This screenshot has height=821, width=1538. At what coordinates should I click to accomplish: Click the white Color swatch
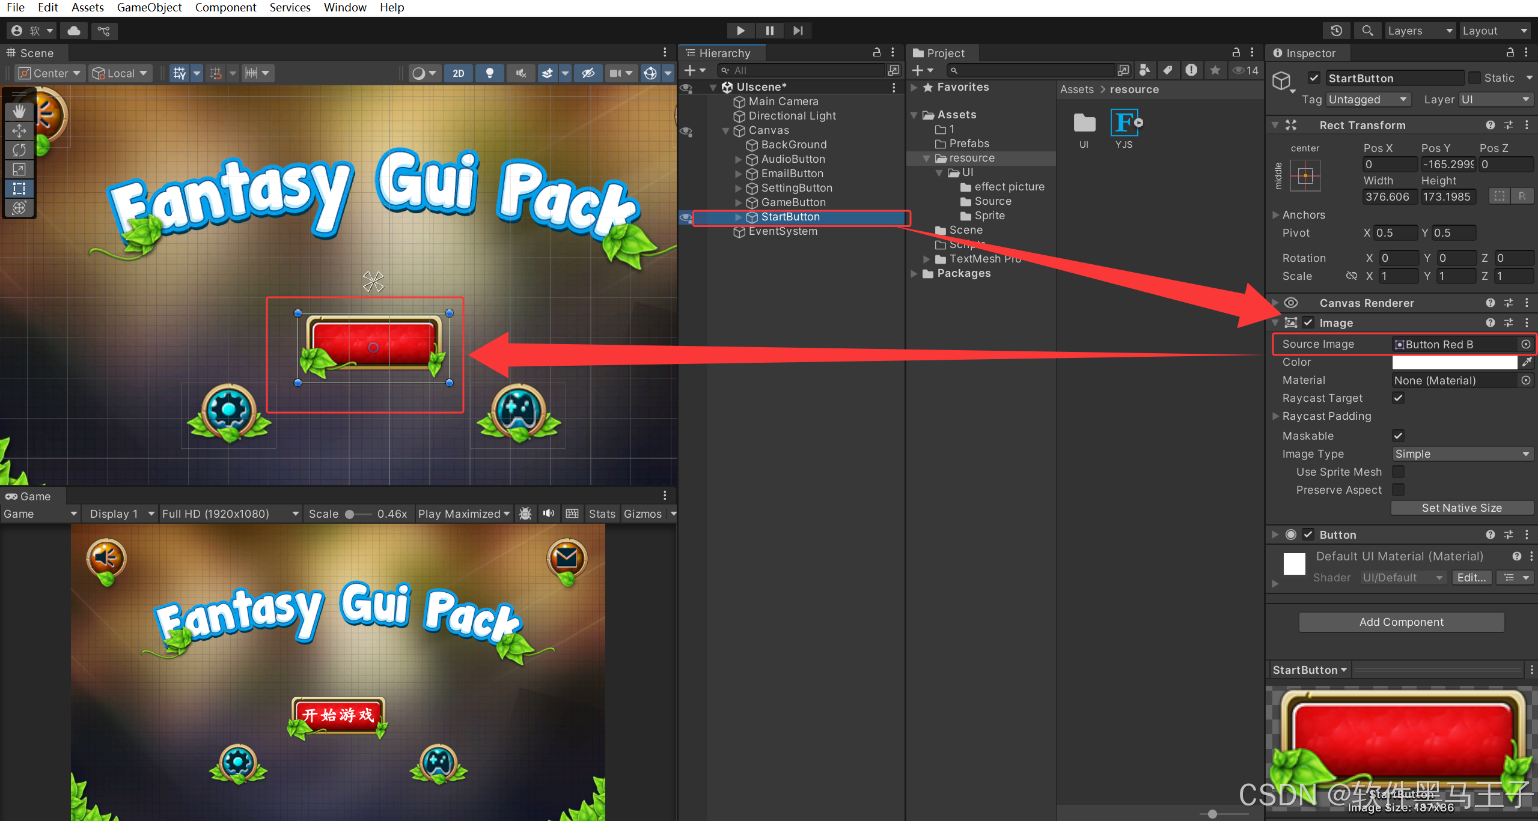pos(1454,362)
